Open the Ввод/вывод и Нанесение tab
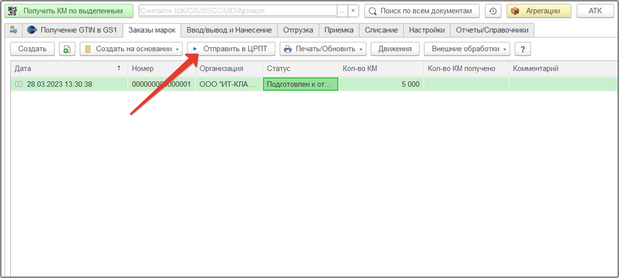The height and width of the screenshot is (278, 619). click(229, 30)
